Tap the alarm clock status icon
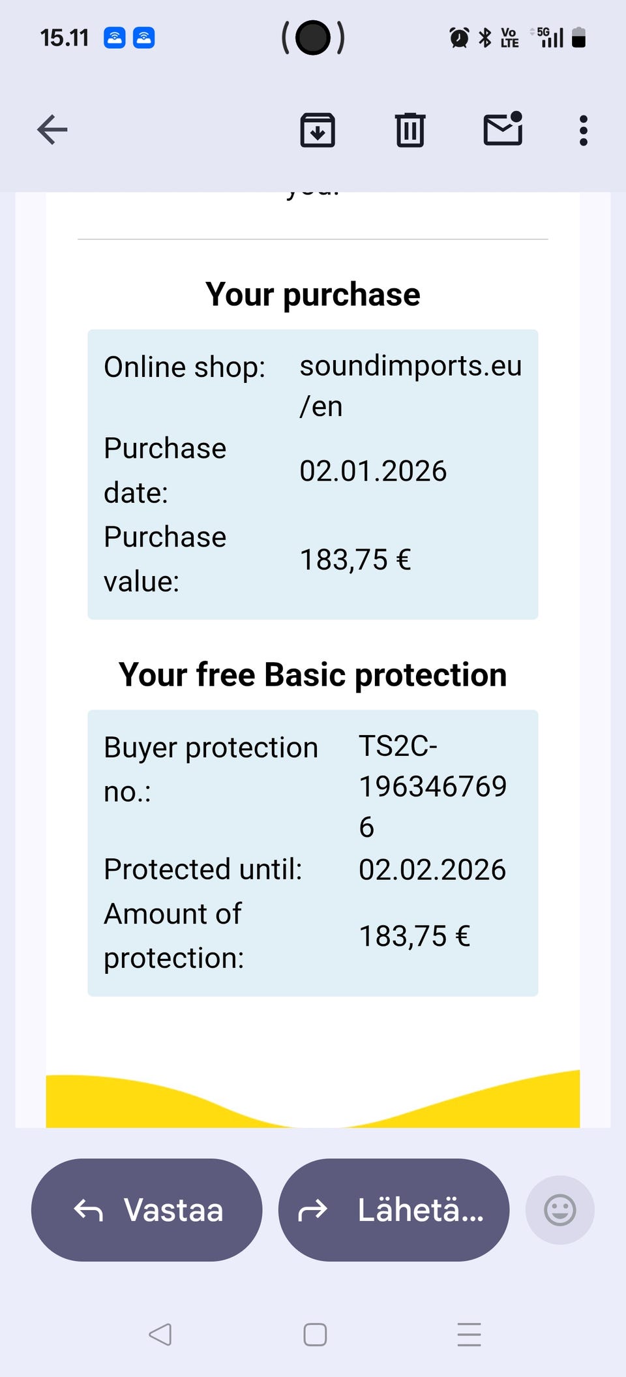The height and width of the screenshot is (1377, 626). 459,38
